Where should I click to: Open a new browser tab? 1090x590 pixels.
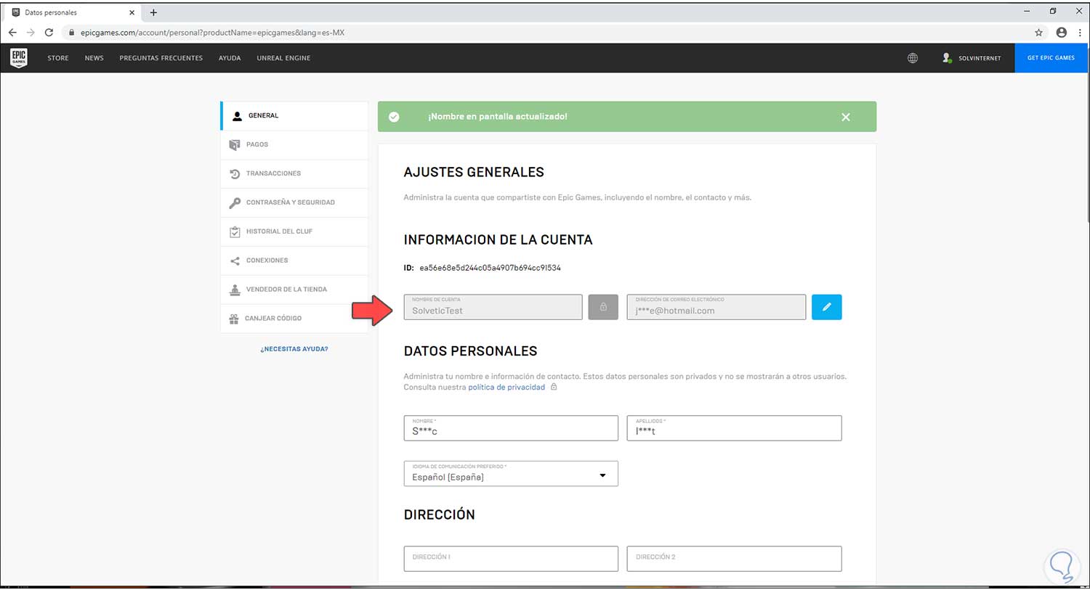(x=153, y=12)
